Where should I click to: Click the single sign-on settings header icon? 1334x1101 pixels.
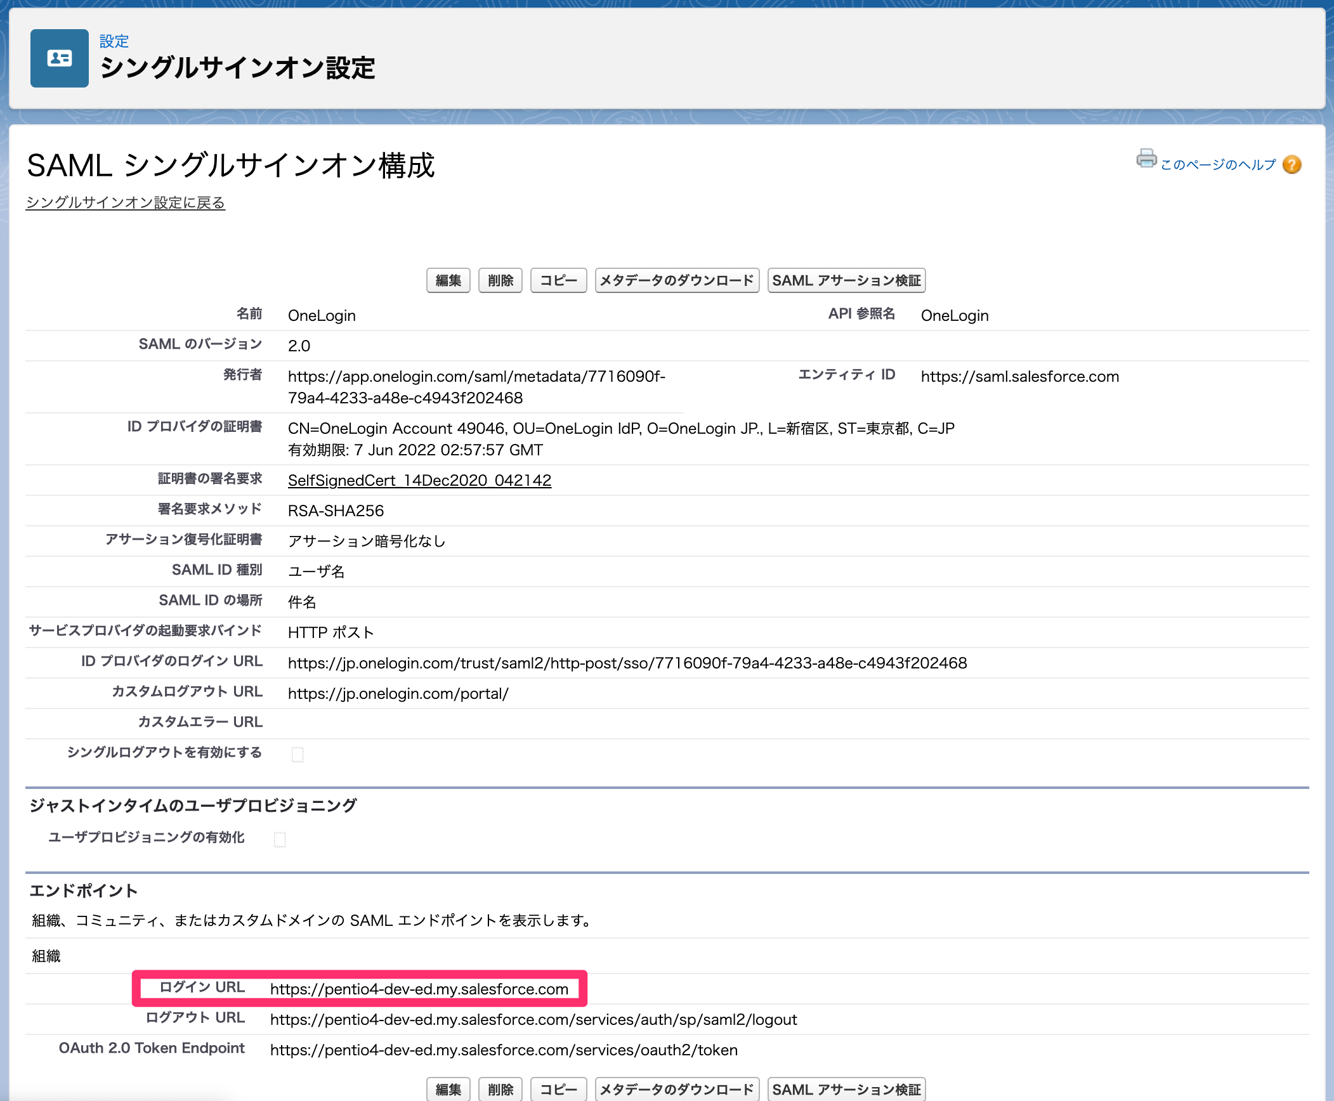60,58
